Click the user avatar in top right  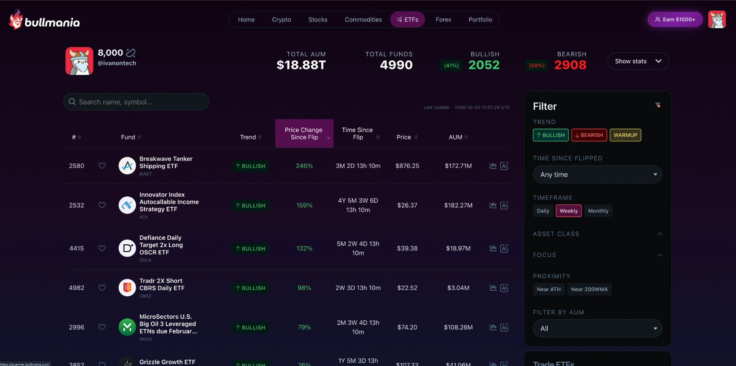[717, 20]
